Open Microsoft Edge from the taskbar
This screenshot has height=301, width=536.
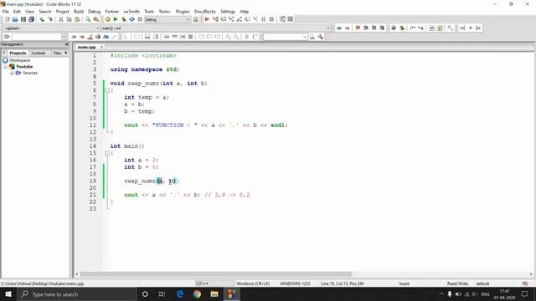click(180, 294)
